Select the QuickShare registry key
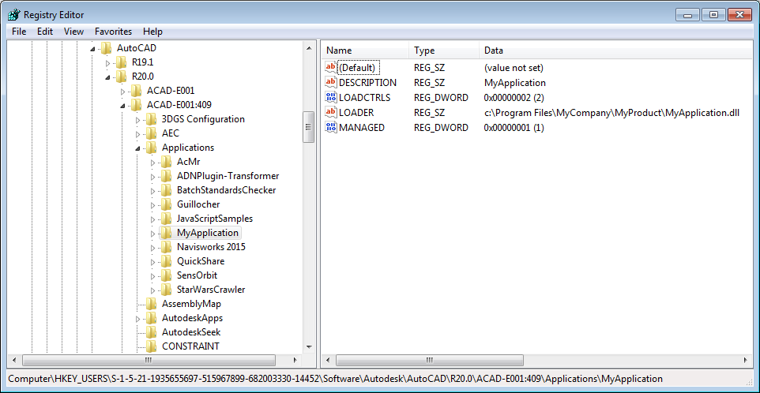Screen dimensions: 760x393 click(x=200, y=261)
